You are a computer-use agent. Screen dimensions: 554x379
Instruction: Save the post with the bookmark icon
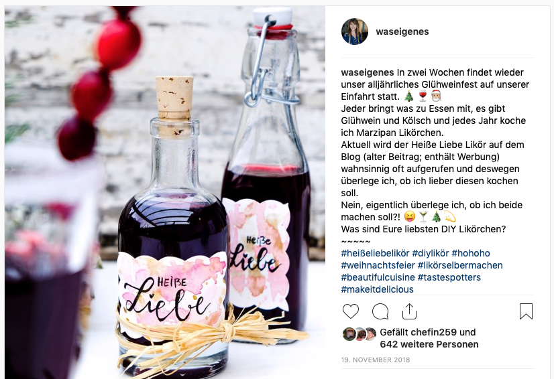pyautogui.click(x=526, y=311)
